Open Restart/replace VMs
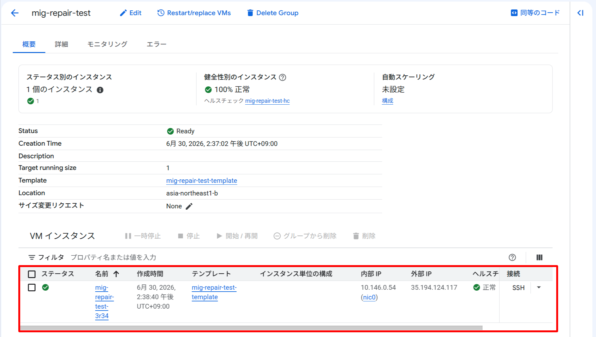The height and width of the screenshot is (337, 596). coord(194,13)
